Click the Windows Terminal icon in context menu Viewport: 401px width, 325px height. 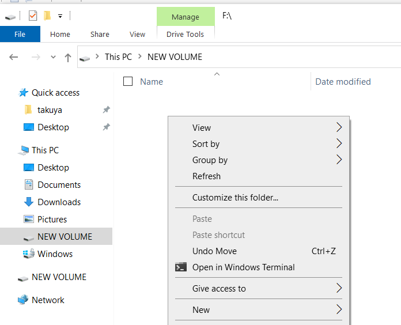(x=181, y=267)
